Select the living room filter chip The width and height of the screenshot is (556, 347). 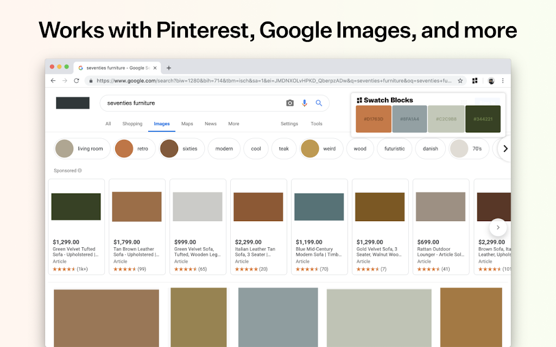pyautogui.click(x=83, y=149)
